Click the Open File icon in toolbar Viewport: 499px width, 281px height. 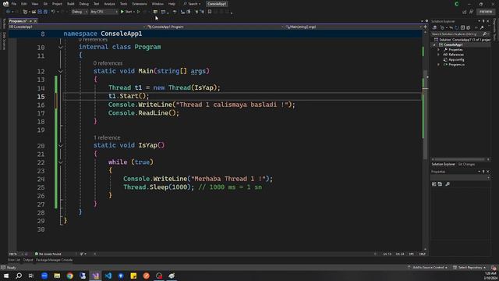point(34,12)
